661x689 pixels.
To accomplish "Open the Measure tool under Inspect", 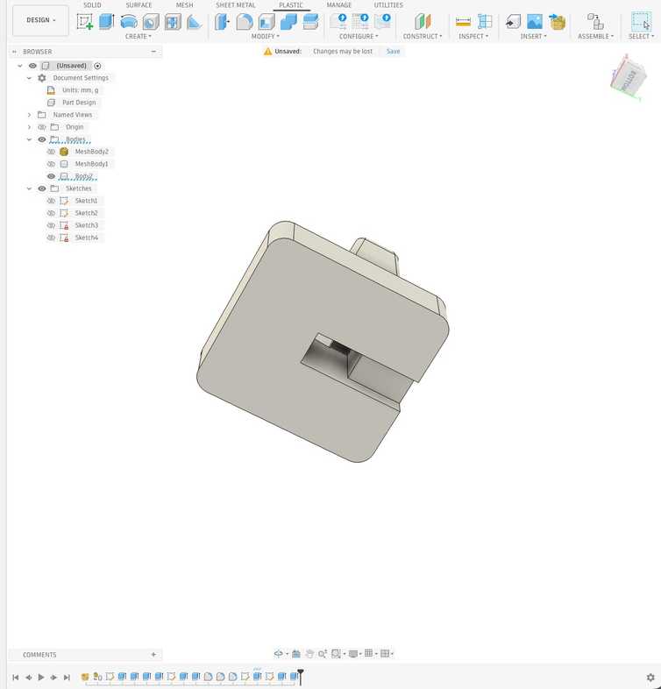I will (x=463, y=22).
